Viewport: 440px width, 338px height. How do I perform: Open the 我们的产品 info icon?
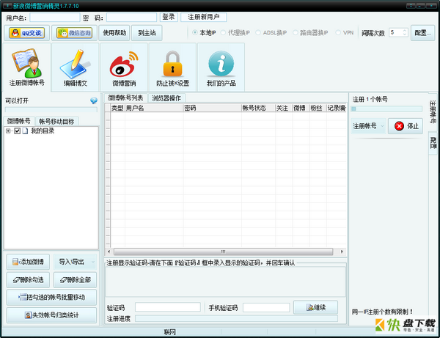point(221,67)
